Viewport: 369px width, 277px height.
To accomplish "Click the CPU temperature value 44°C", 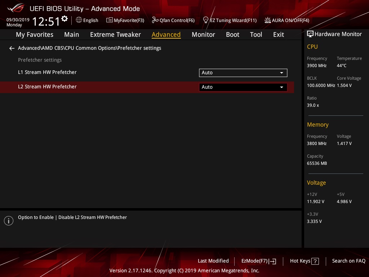I will tap(342, 66).
